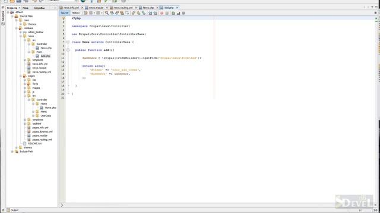Expand the Include Path node

(x=12, y=151)
